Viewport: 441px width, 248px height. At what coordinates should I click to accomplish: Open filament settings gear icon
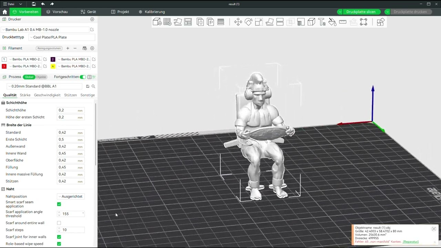tap(92, 48)
